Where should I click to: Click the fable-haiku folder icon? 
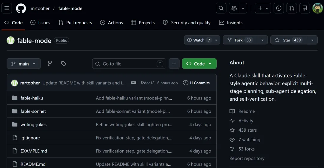15,98
